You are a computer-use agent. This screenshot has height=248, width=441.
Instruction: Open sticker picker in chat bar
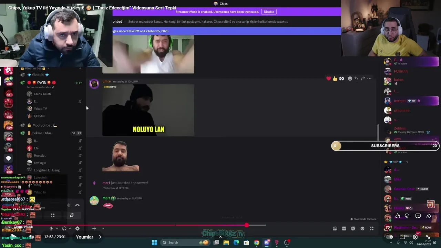(x=353, y=228)
